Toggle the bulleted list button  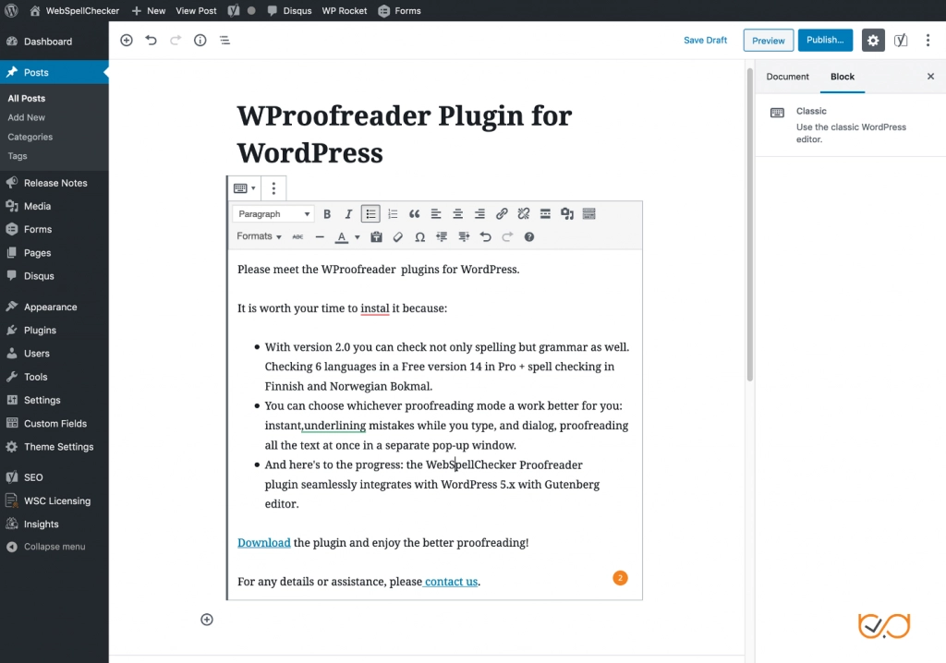(370, 213)
